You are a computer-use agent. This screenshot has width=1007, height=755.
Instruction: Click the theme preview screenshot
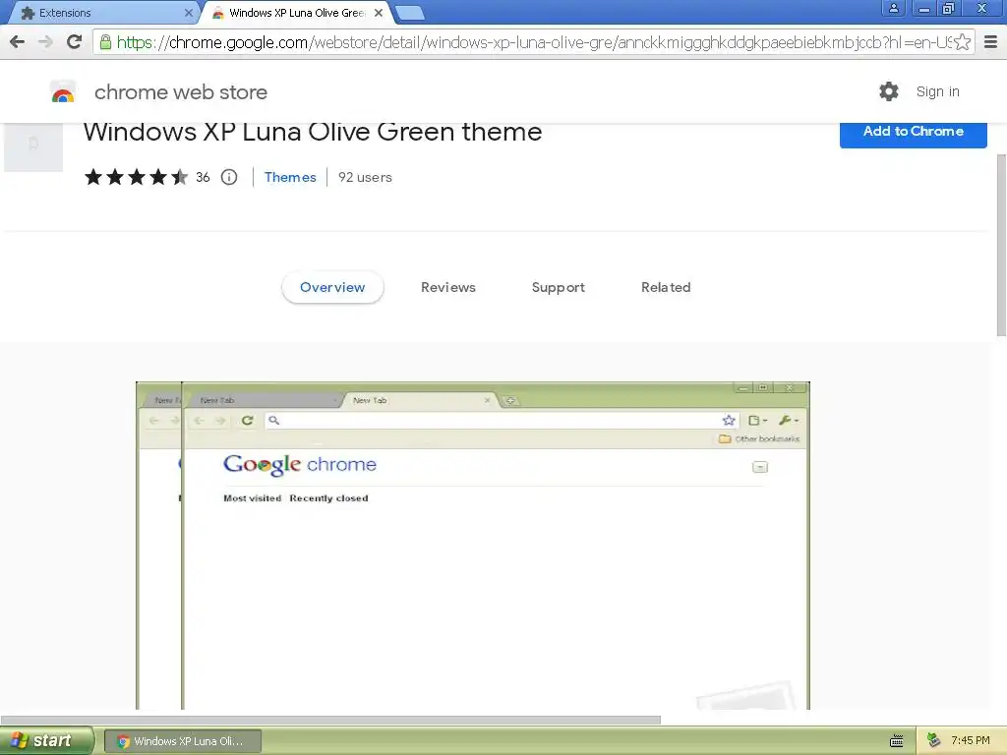coord(473,546)
